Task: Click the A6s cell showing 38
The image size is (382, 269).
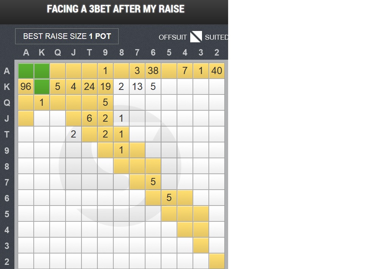Action: pos(153,71)
